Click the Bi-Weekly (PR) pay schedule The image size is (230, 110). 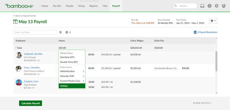[x=165, y=23]
